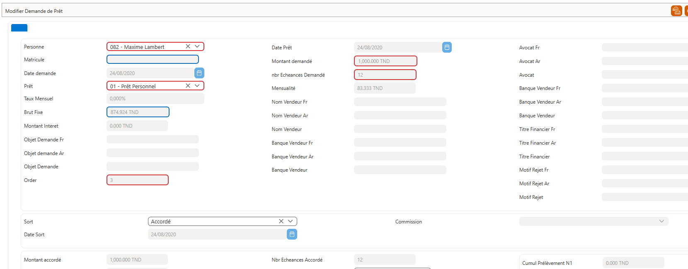Viewport: 688px width, 269px height.
Task: Click the Titre Financier Ar field
Action: click(645, 143)
